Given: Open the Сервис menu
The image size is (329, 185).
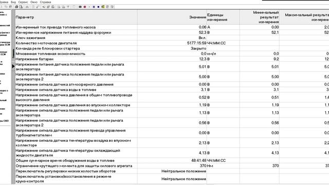Looking at the screenshot, I should pos(23,2).
